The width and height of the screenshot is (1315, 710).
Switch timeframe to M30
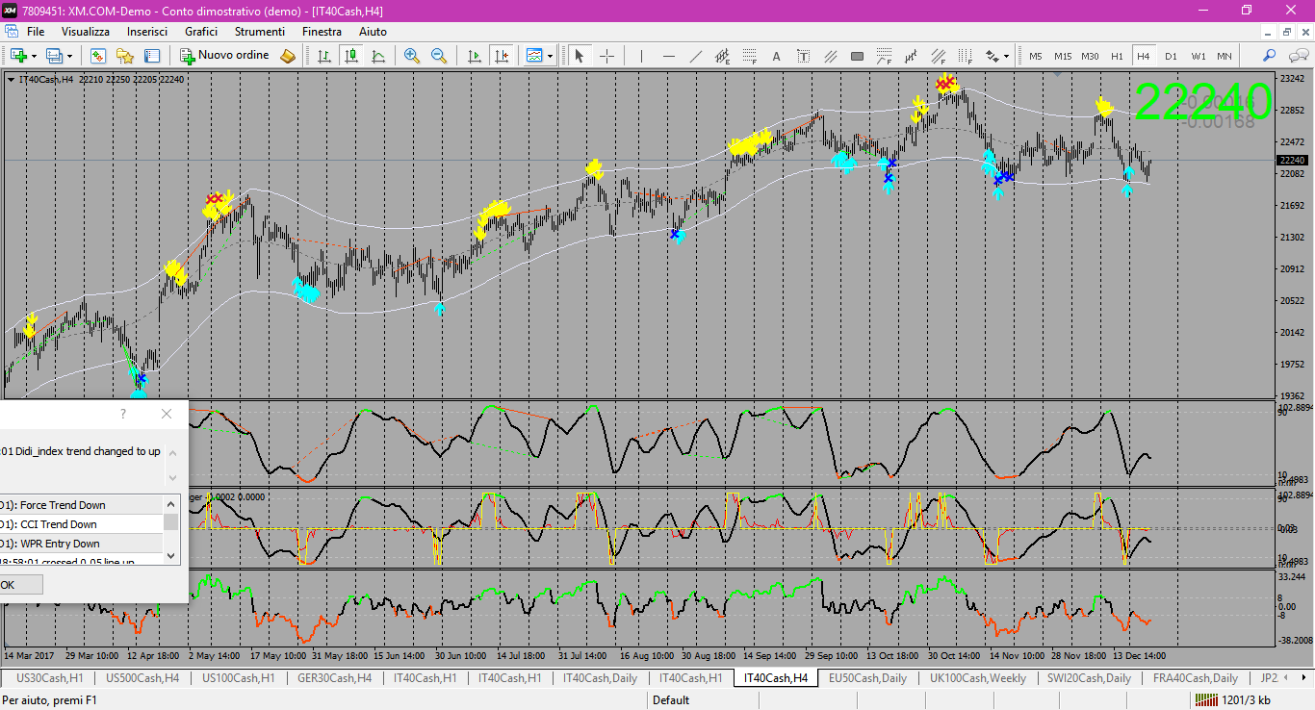[1090, 56]
